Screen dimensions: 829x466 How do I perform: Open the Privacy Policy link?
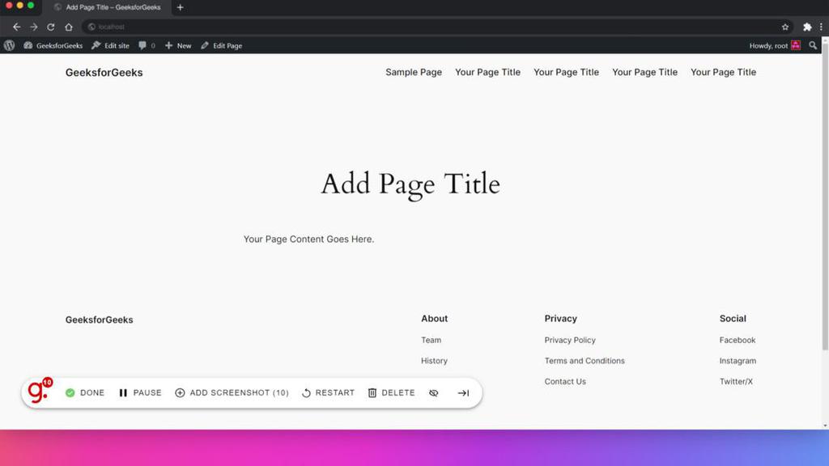pos(570,340)
